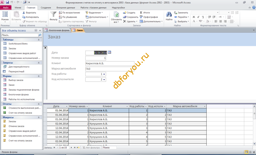Open the Все объекты Access dropdown arrow
256x155 pixels.
[36, 30]
